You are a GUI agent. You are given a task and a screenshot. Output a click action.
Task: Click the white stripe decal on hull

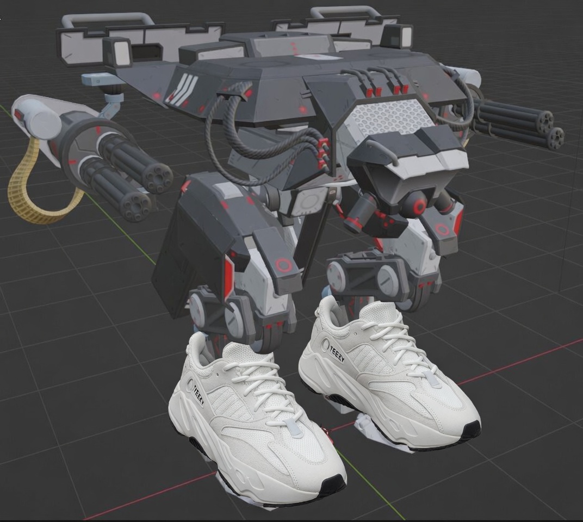(x=181, y=89)
